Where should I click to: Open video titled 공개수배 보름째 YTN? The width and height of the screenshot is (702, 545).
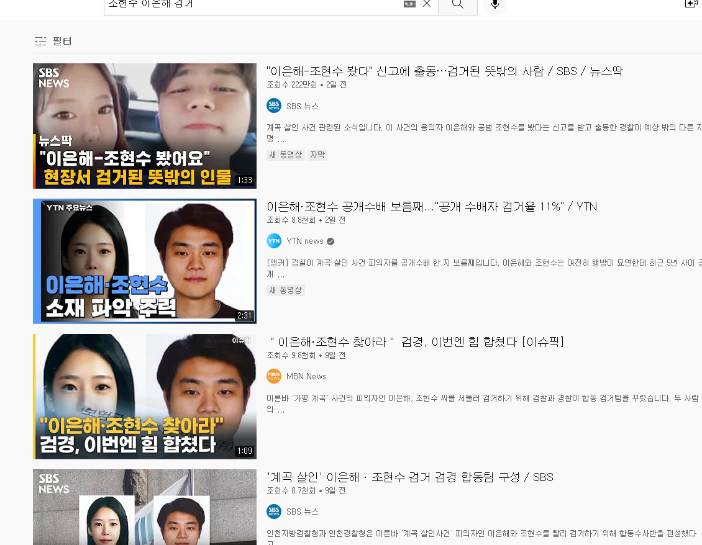[x=432, y=207]
